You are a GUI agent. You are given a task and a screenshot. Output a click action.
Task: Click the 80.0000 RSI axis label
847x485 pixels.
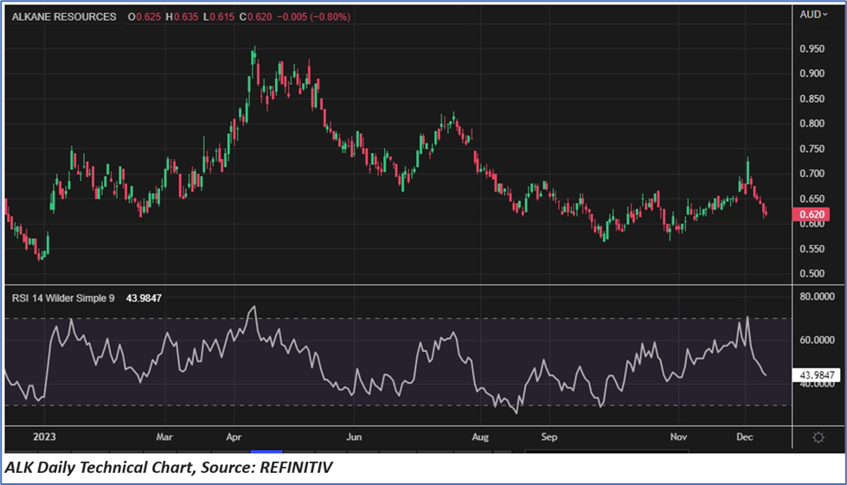click(817, 297)
